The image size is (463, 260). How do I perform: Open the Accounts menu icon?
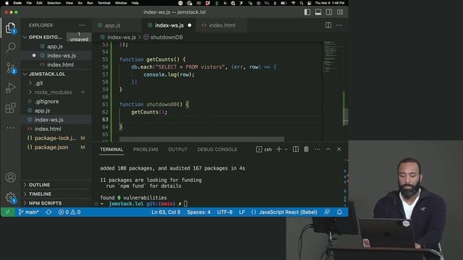click(11, 178)
